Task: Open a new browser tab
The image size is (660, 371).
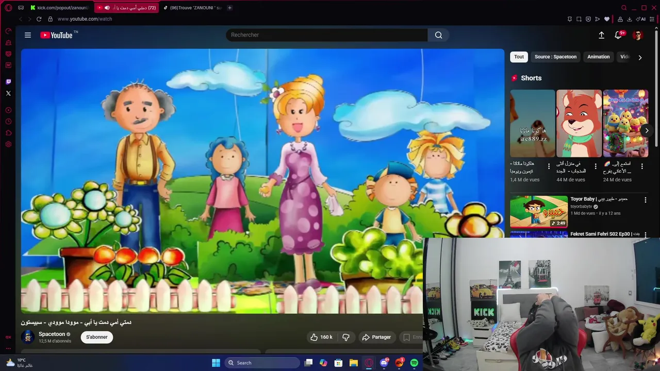Action: 229,8
